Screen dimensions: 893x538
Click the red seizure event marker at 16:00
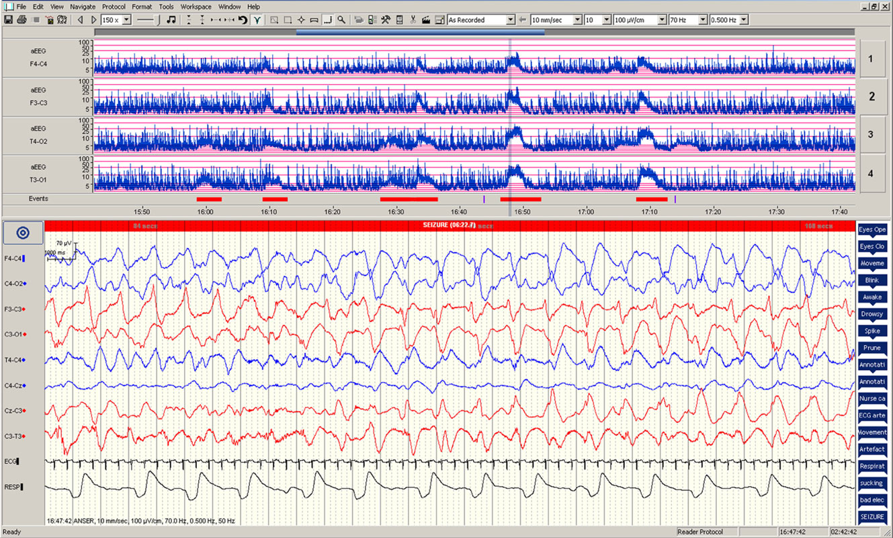pyautogui.click(x=209, y=199)
